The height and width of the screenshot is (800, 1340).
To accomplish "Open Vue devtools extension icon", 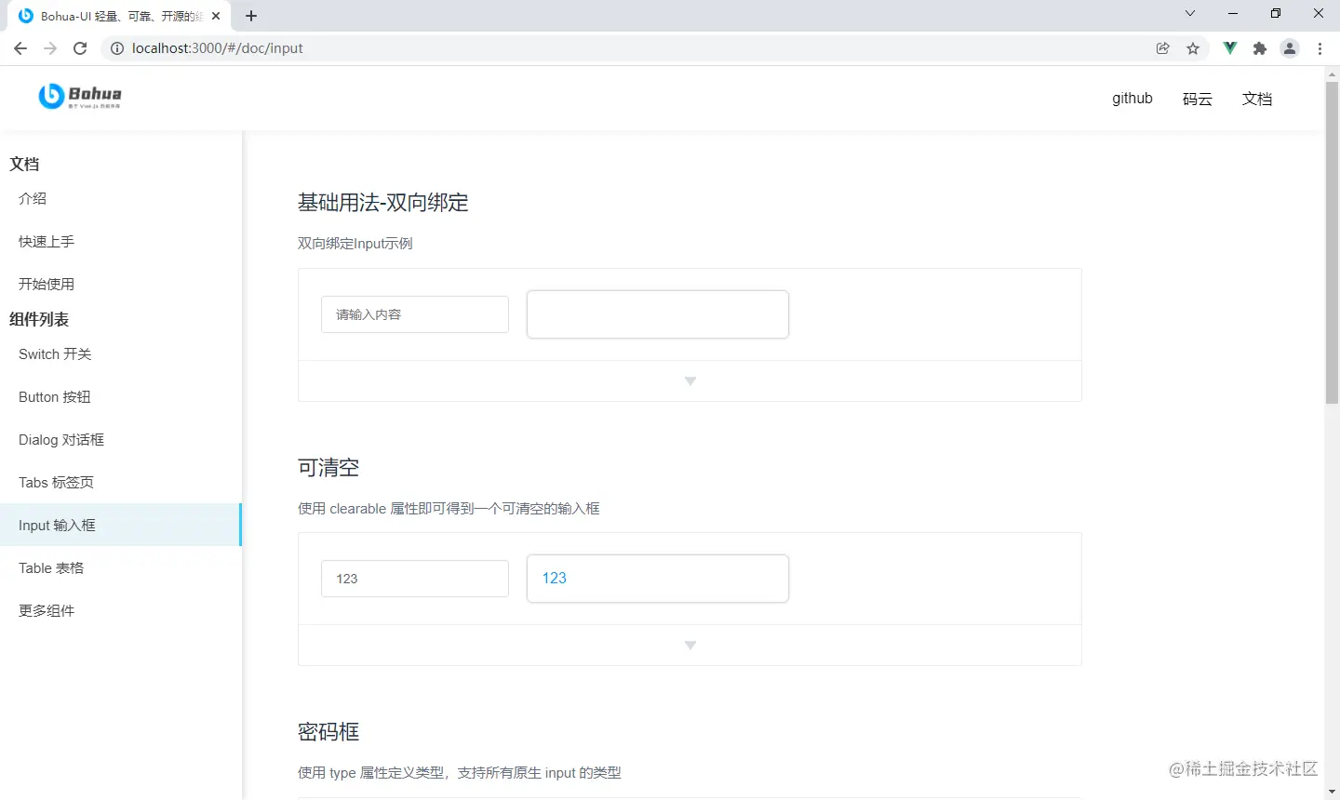I will [x=1230, y=48].
